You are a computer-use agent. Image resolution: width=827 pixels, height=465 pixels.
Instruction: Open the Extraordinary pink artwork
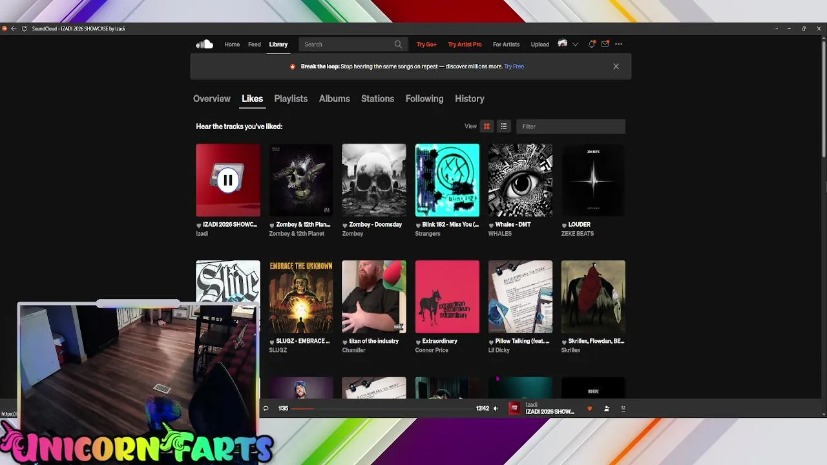coord(447,297)
